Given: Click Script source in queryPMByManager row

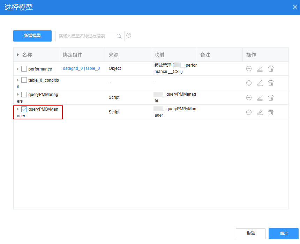Looking at the screenshot, I should (x=114, y=112).
